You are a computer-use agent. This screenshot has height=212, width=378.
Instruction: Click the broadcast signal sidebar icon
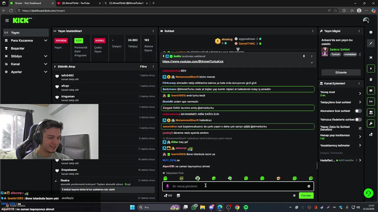(371, 102)
